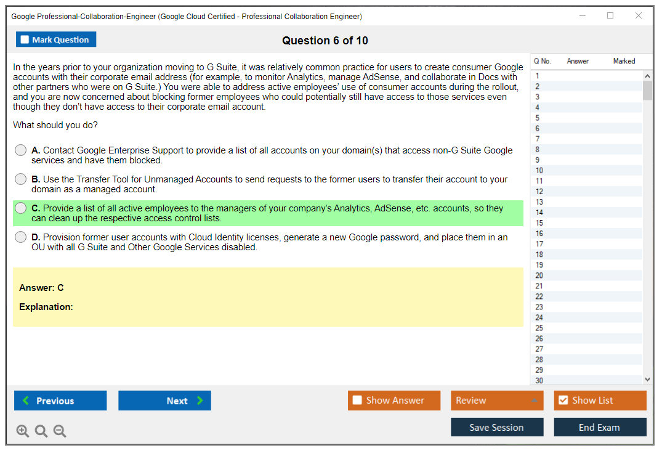Choose answer option B radio button
This screenshot has height=453, width=662.
(21, 179)
